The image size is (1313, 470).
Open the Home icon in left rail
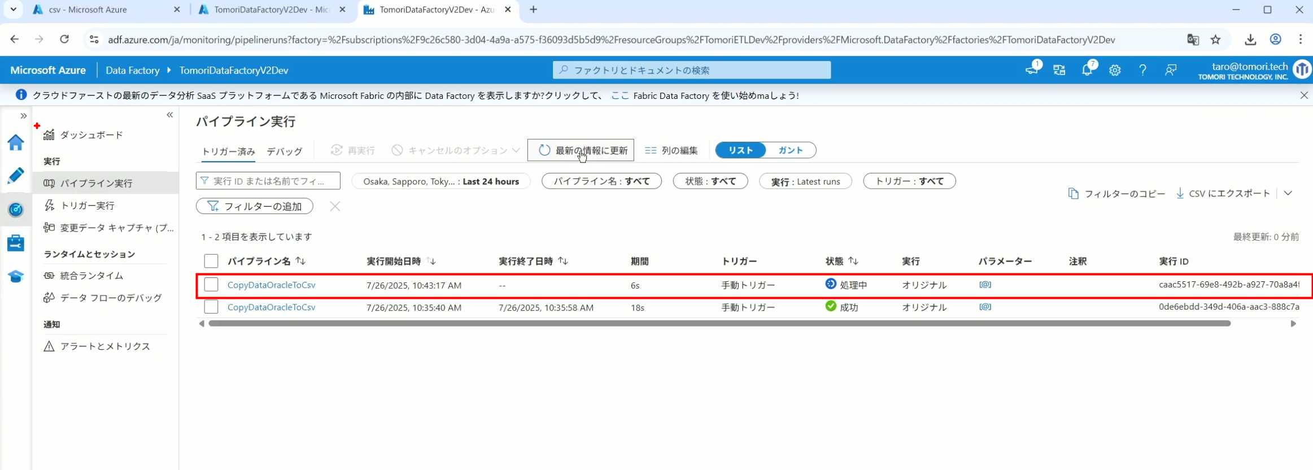click(16, 142)
